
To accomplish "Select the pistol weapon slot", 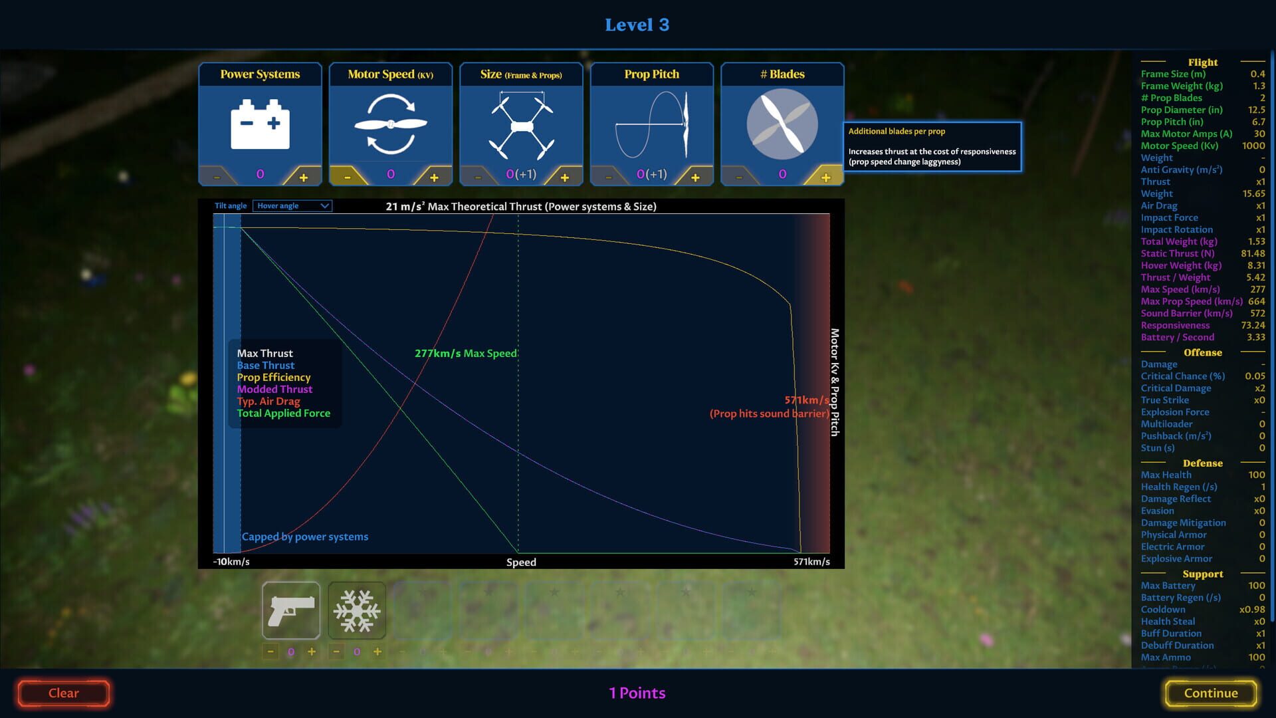I will 291,610.
